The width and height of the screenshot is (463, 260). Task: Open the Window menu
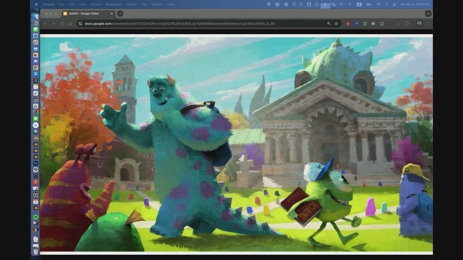157,4
